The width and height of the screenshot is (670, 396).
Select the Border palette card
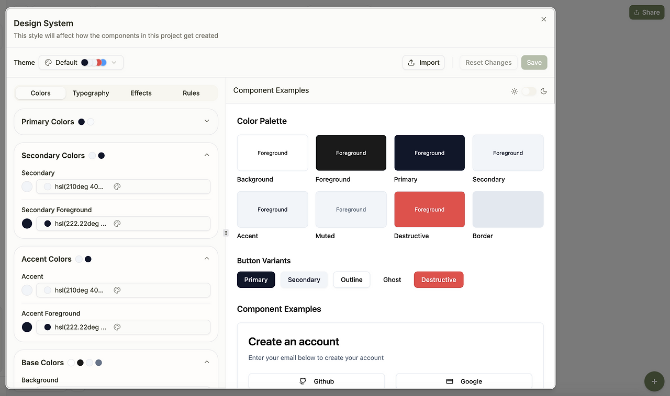(508, 209)
